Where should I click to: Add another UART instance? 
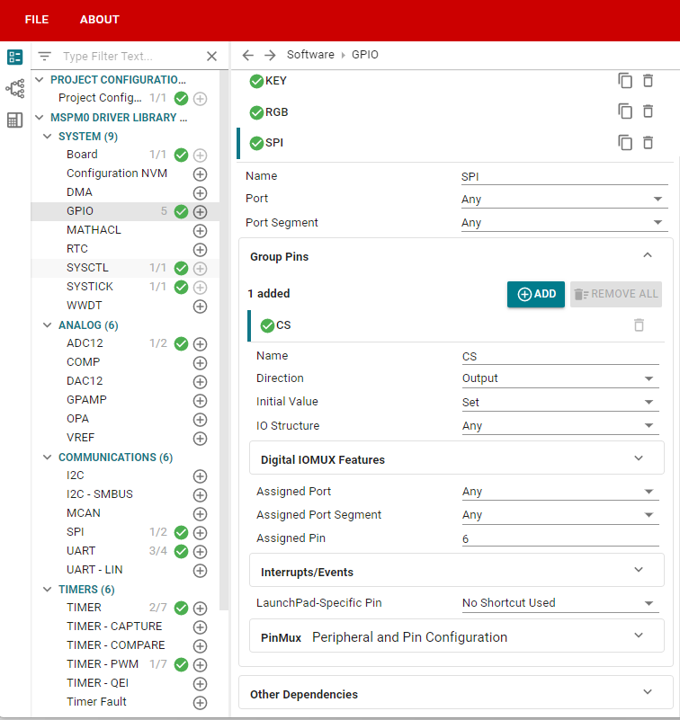pos(200,552)
